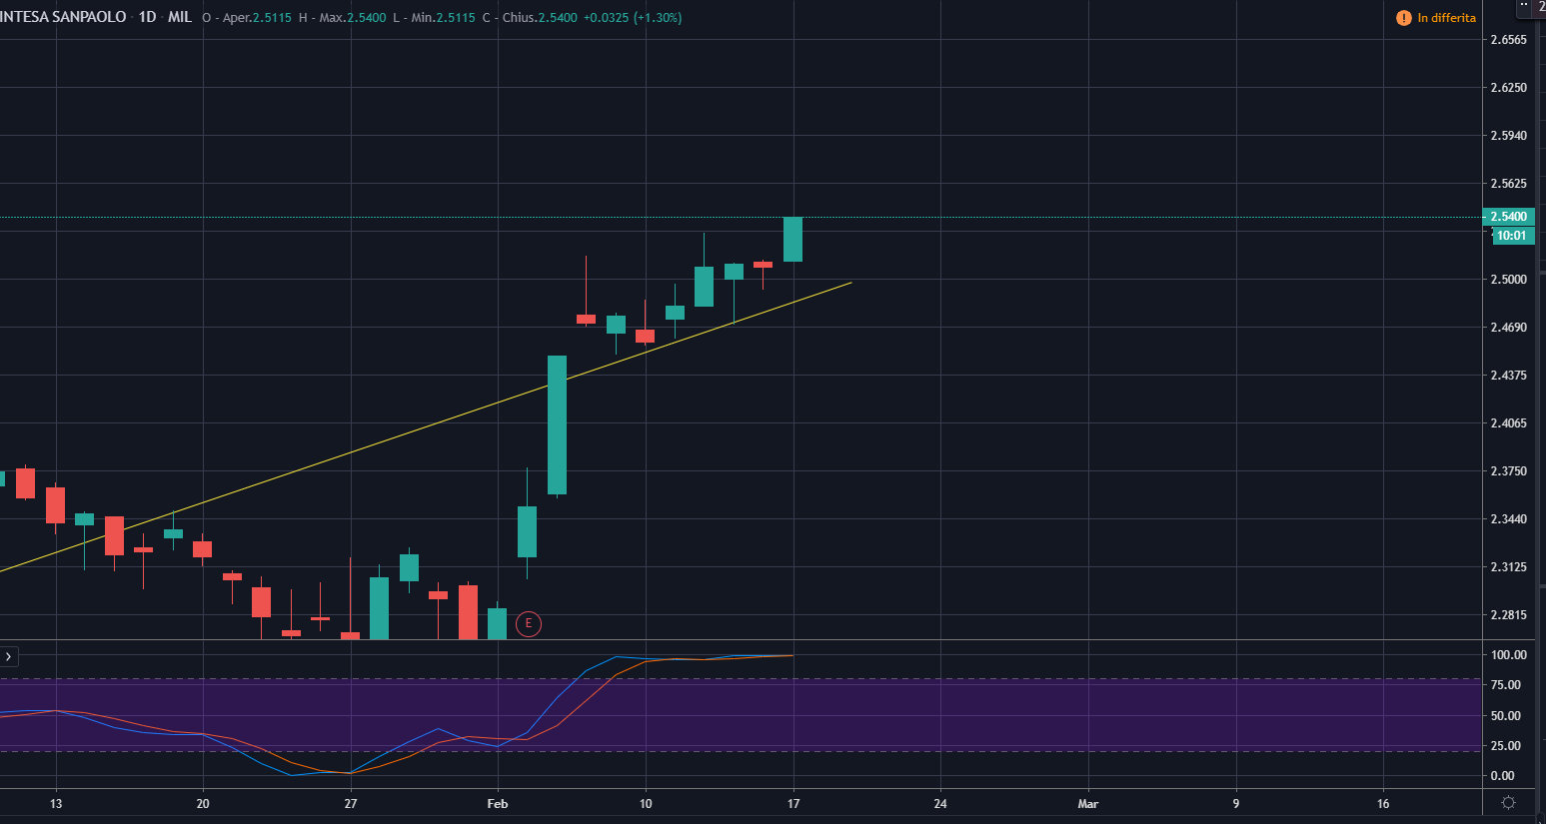Click the '10' date on time axis

coord(646,804)
